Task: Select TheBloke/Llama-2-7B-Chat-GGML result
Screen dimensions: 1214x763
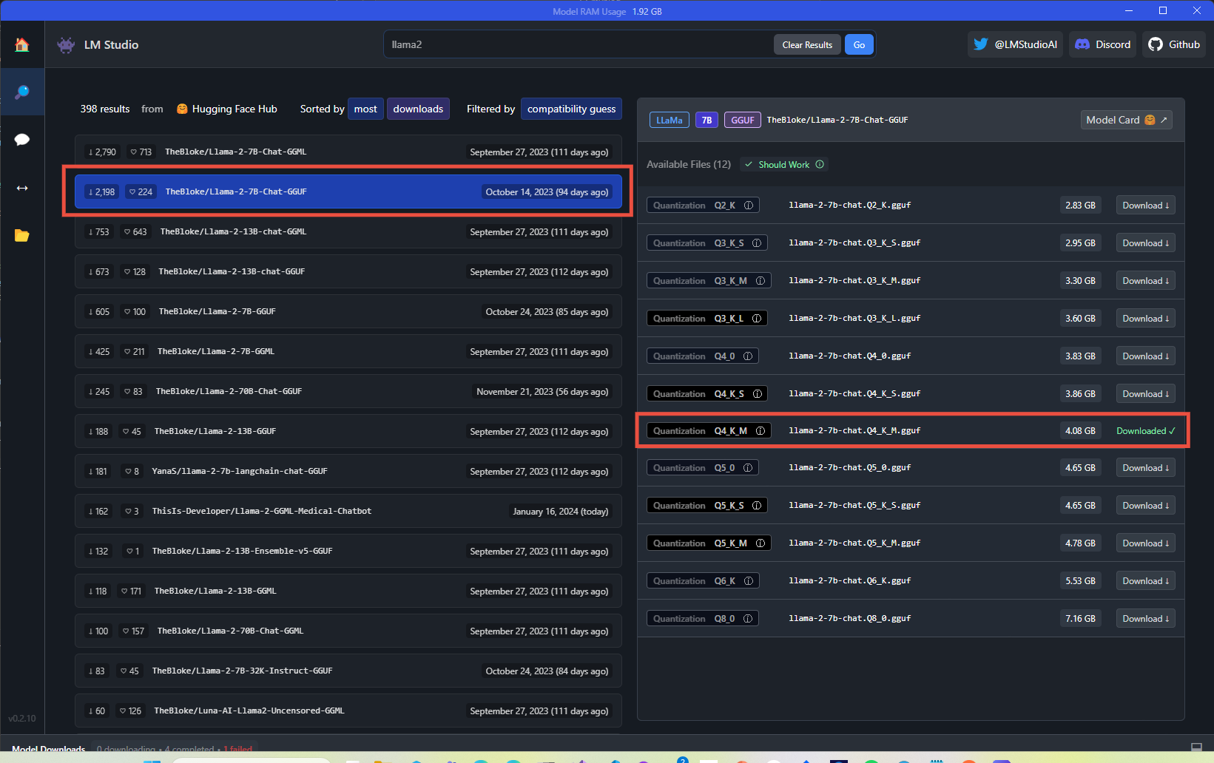Action: 348,152
